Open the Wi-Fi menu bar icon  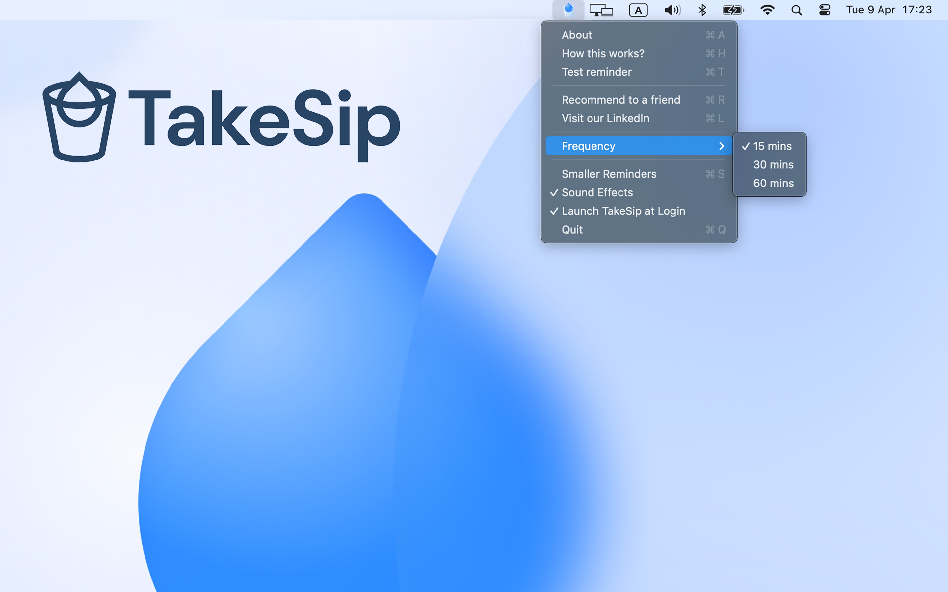[x=767, y=10]
